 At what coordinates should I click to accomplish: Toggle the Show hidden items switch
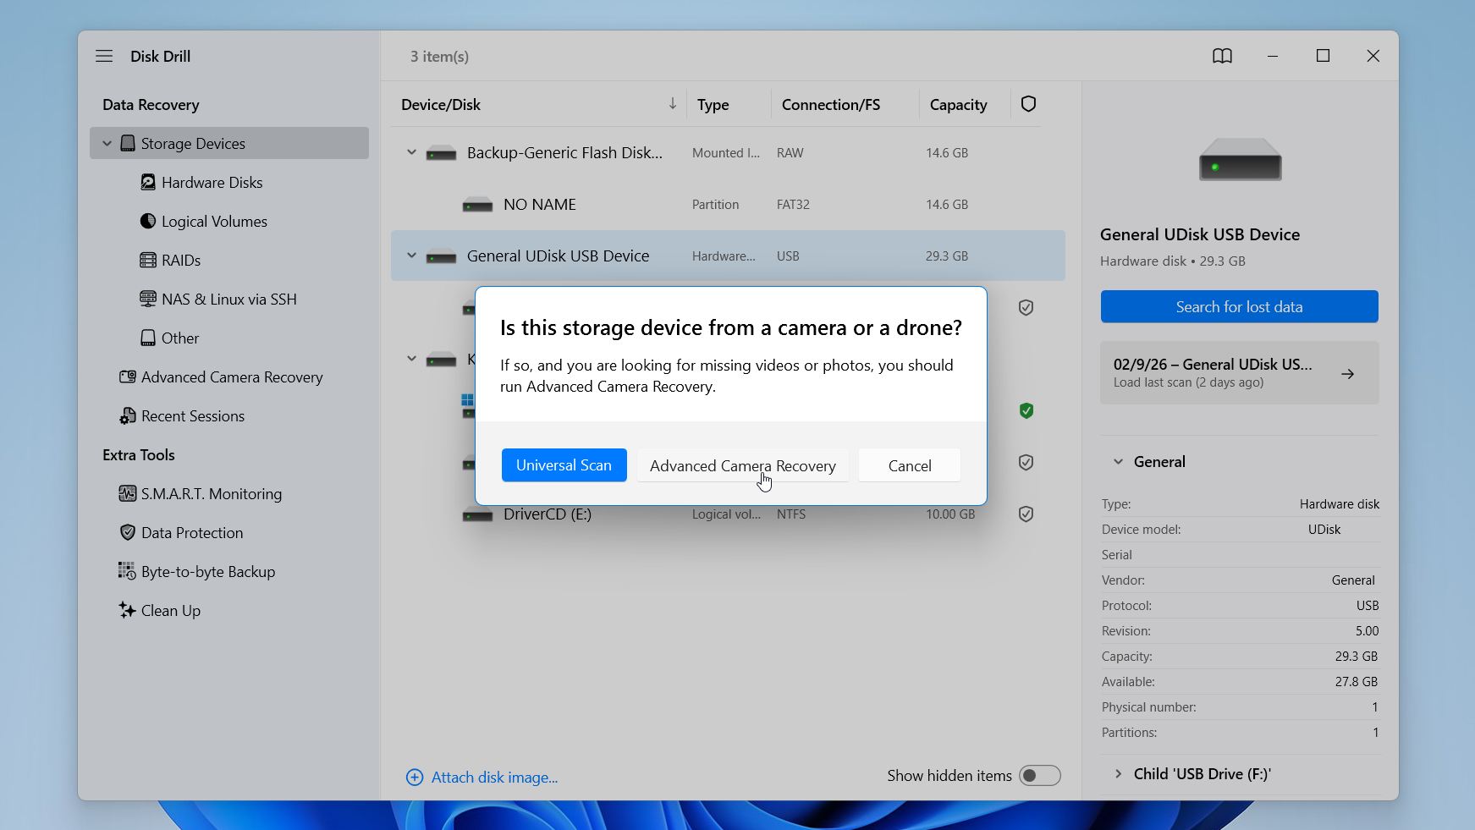(1039, 775)
